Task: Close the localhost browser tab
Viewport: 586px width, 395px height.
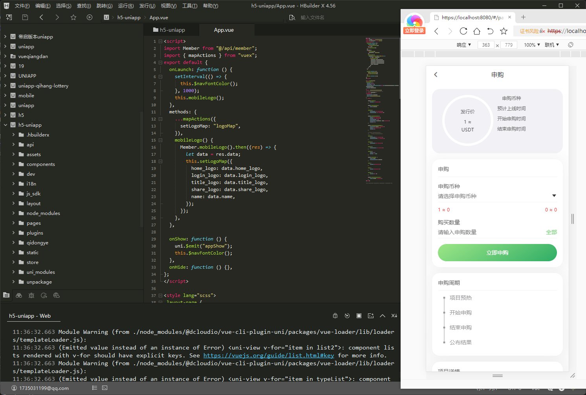Action: click(510, 17)
